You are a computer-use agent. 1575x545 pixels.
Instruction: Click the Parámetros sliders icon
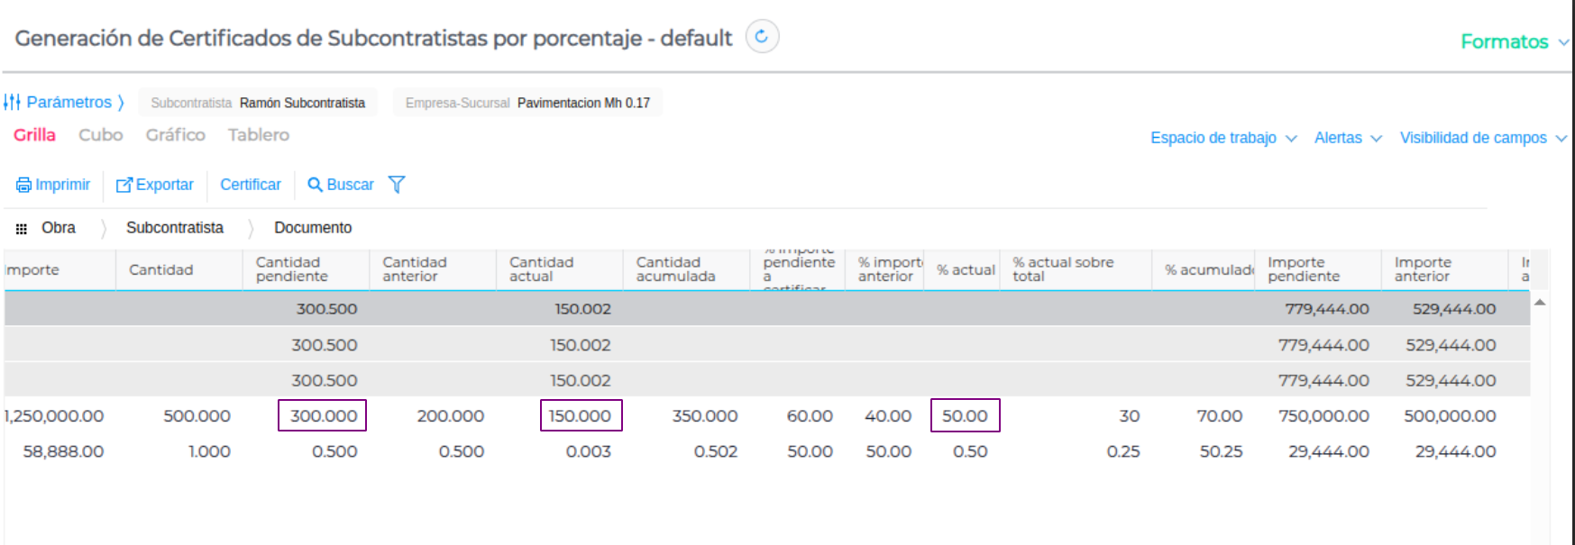(x=12, y=102)
